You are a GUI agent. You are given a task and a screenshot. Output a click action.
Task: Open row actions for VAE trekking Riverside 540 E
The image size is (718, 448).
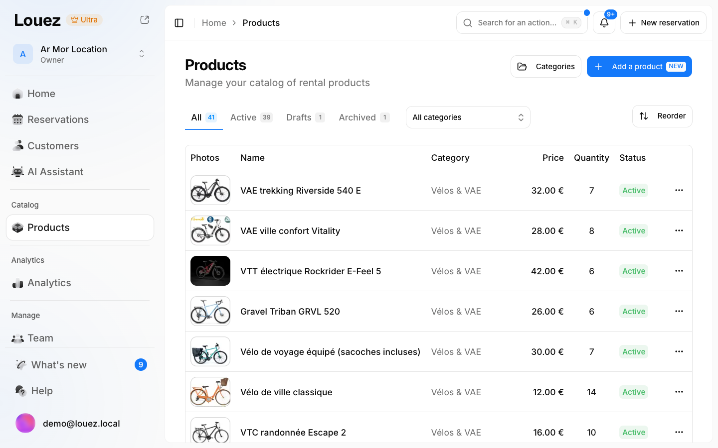click(x=679, y=191)
